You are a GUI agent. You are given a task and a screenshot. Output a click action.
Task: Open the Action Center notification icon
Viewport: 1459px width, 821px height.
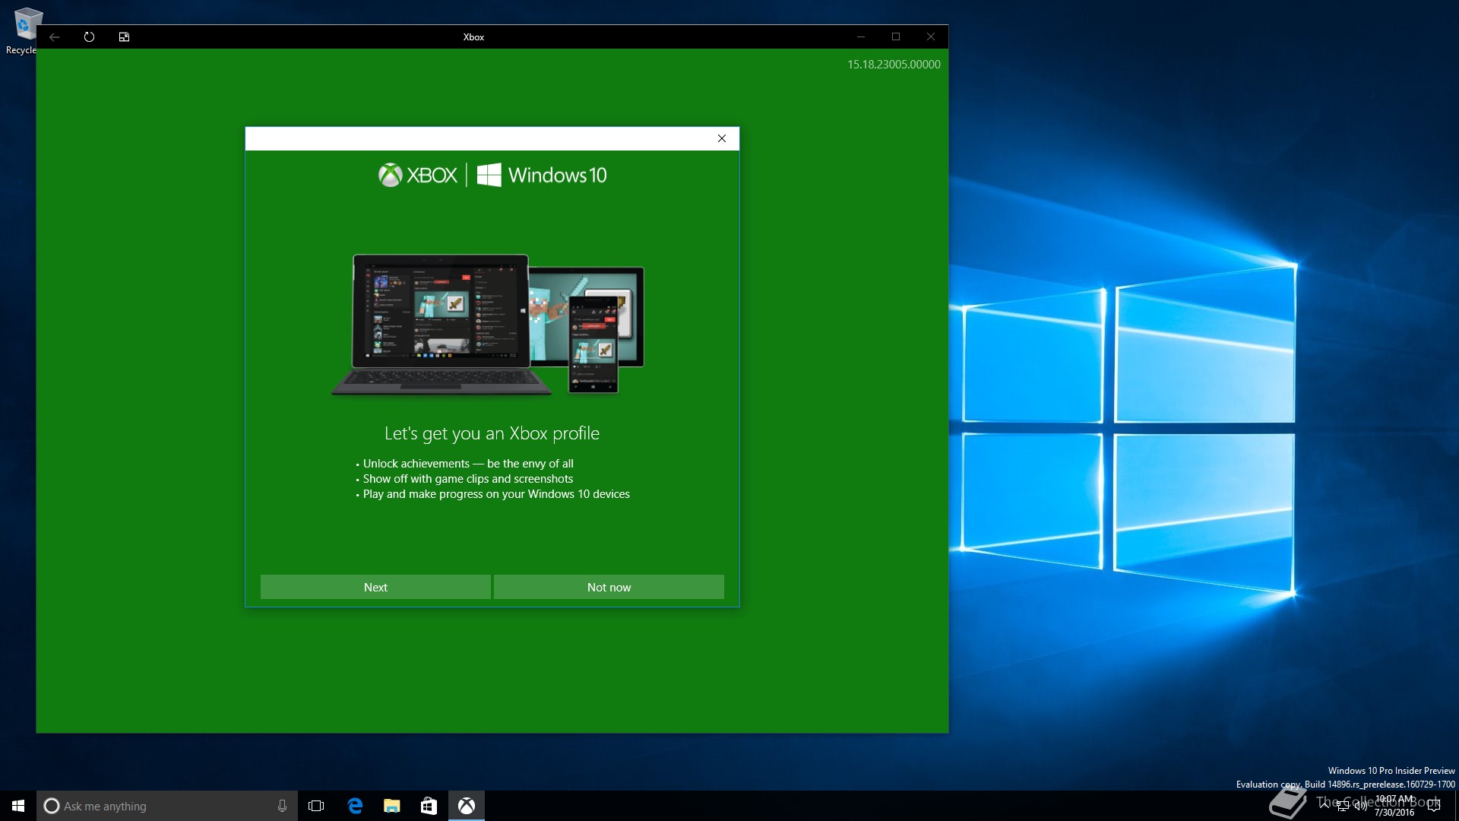1434,806
